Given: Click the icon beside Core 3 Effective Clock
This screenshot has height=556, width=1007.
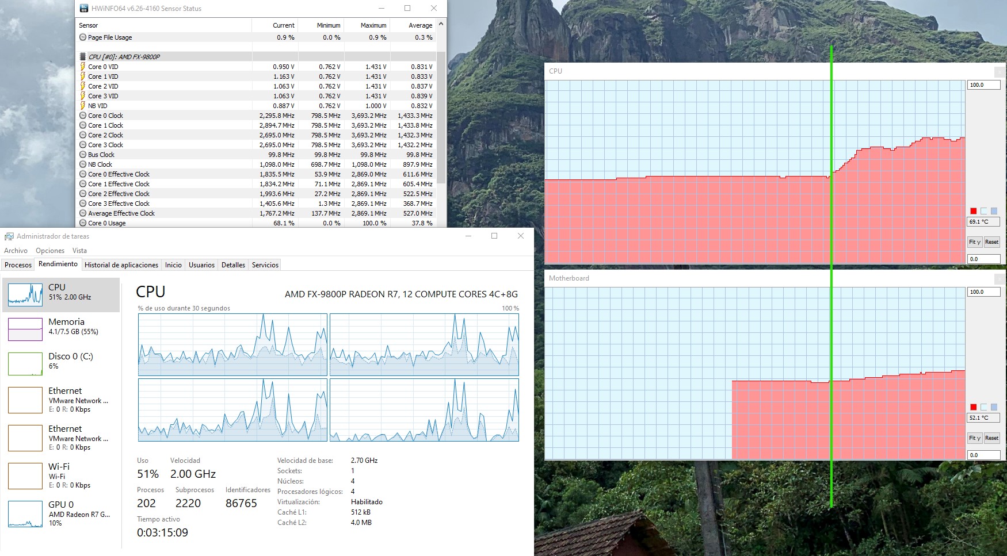Looking at the screenshot, I should pyautogui.click(x=83, y=204).
